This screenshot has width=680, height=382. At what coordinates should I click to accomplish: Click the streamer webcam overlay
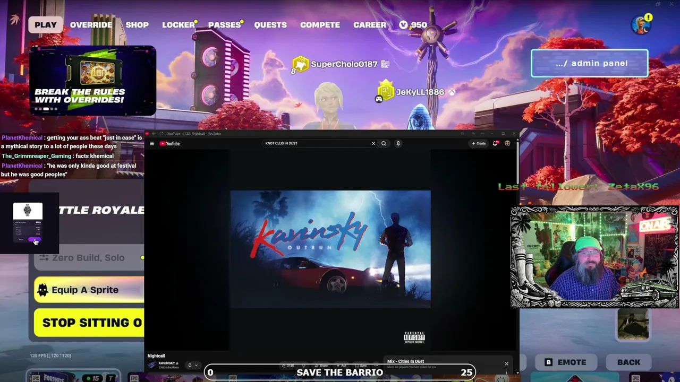tap(594, 257)
